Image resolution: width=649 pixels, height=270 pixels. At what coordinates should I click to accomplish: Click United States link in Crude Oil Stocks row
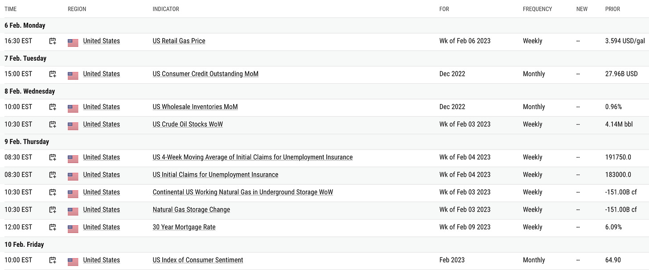coord(102,125)
